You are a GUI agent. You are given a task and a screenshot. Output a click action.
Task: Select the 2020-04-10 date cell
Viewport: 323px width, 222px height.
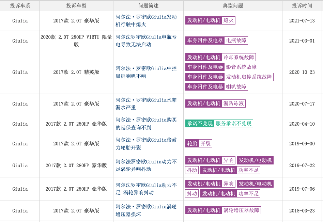coord(302,124)
